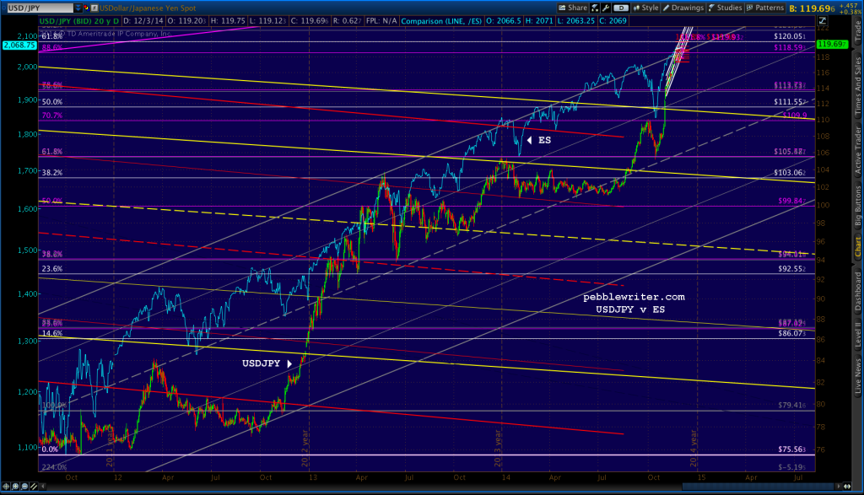
Task: Click the crosshair pan tool icon
Action: pos(6,487)
